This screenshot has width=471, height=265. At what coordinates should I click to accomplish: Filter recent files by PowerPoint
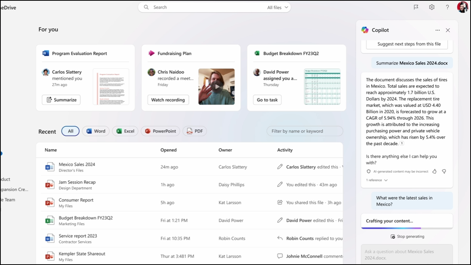tap(160, 131)
